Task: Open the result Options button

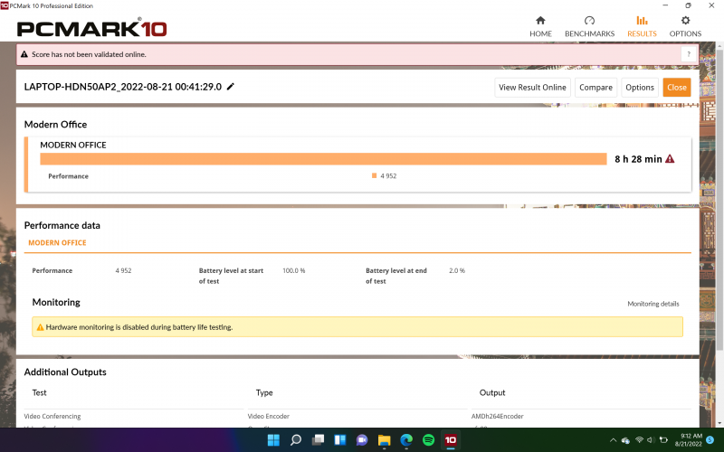Action: (640, 88)
